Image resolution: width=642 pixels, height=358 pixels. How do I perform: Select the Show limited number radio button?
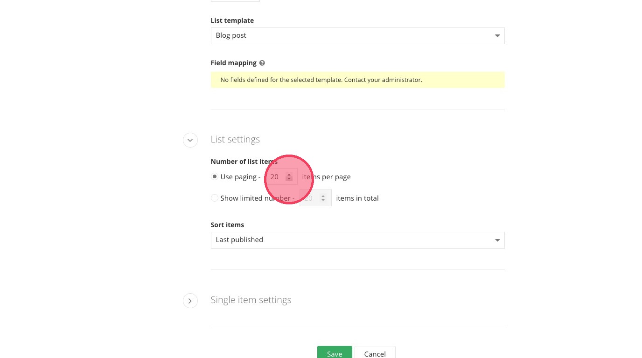pos(215,198)
